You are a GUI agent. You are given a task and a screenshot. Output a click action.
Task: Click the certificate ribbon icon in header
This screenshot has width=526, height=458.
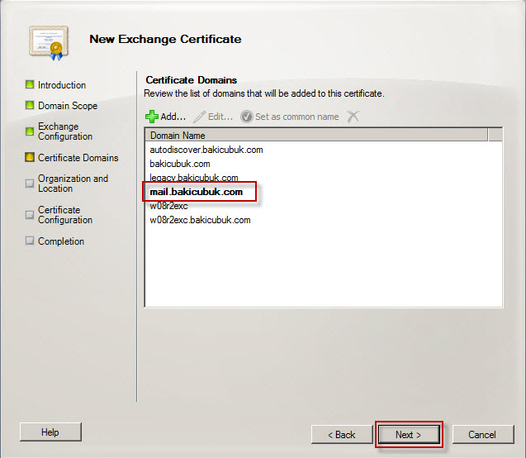click(49, 43)
